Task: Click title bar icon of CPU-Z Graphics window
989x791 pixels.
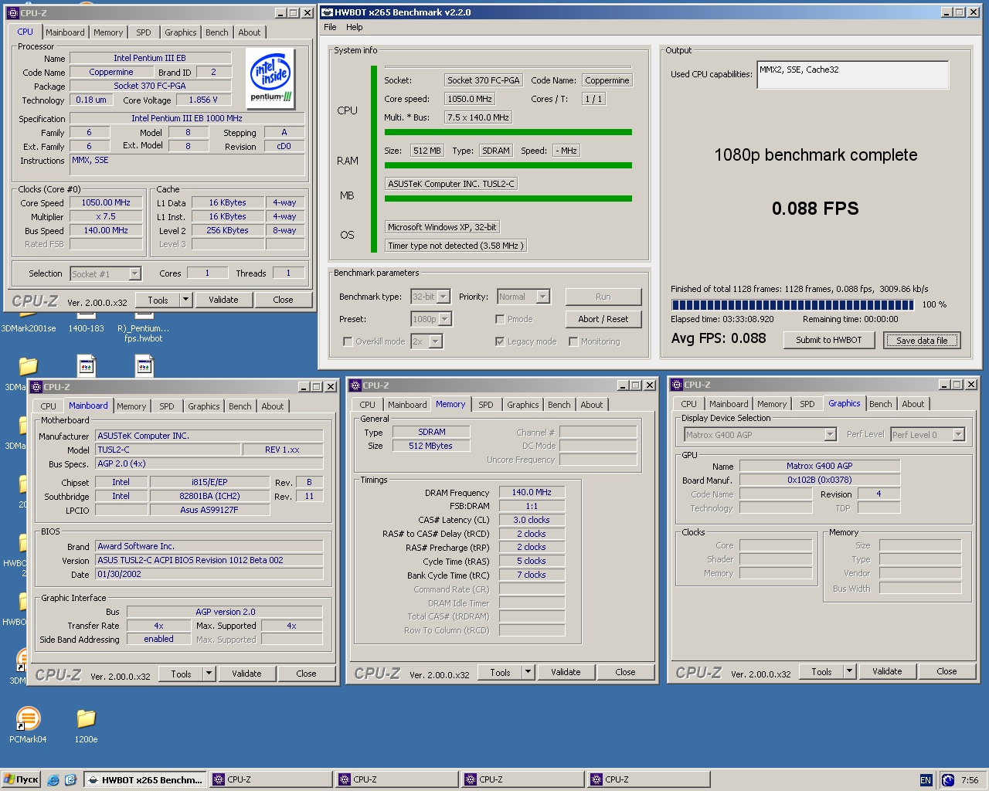Action: pyautogui.click(x=677, y=384)
